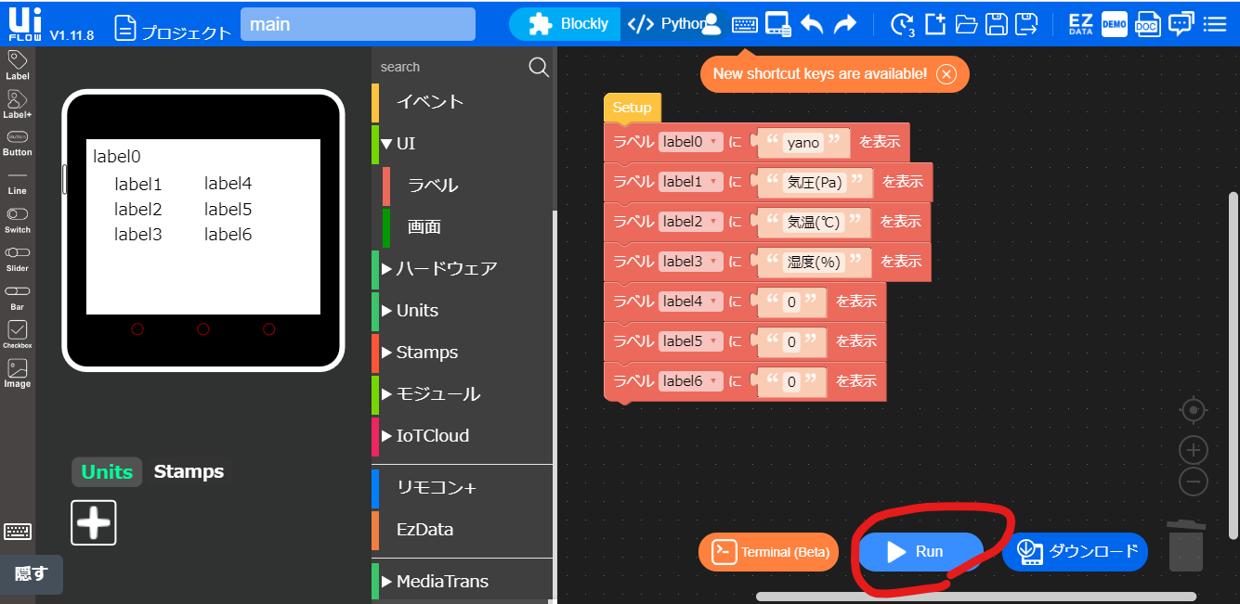Select the Label widget tool
The width and height of the screenshot is (1240, 604).
[x=17, y=63]
